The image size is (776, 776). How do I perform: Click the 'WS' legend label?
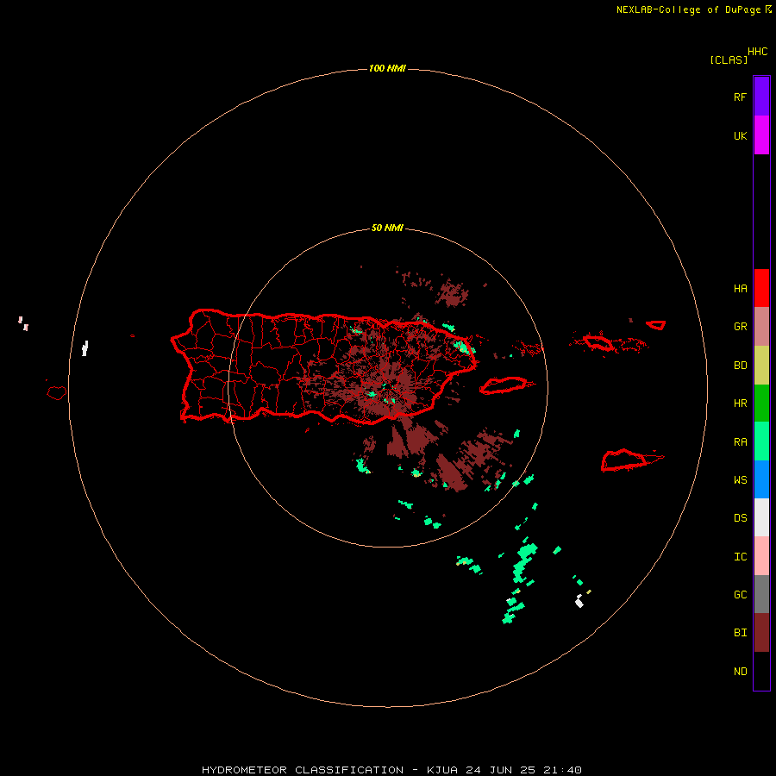pos(740,480)
